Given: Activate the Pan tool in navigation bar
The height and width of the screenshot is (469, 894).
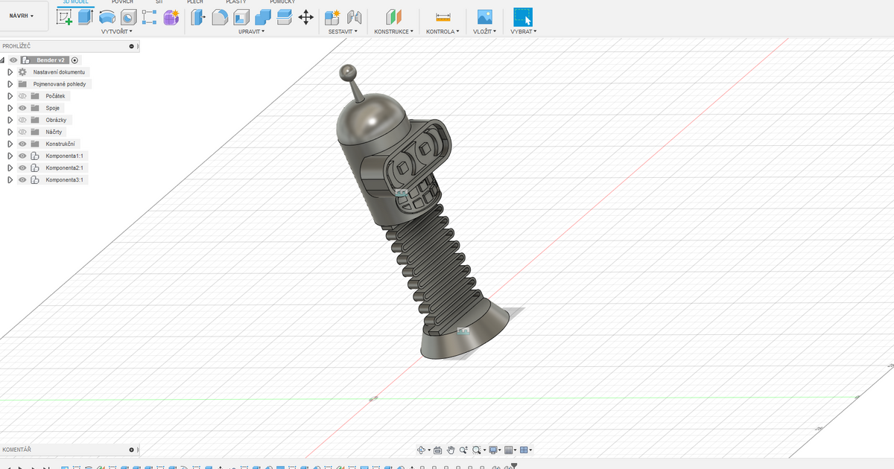Looking at the screenshot, I should 451,450.
